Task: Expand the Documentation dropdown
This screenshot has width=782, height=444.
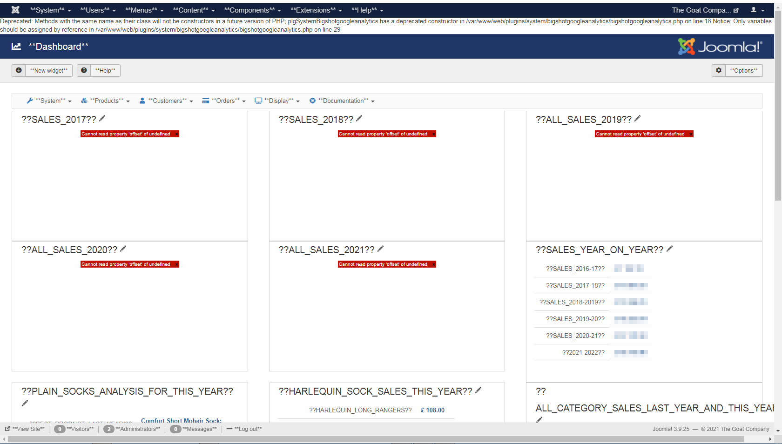Action: pyautogui.click(x=342, y=101)
